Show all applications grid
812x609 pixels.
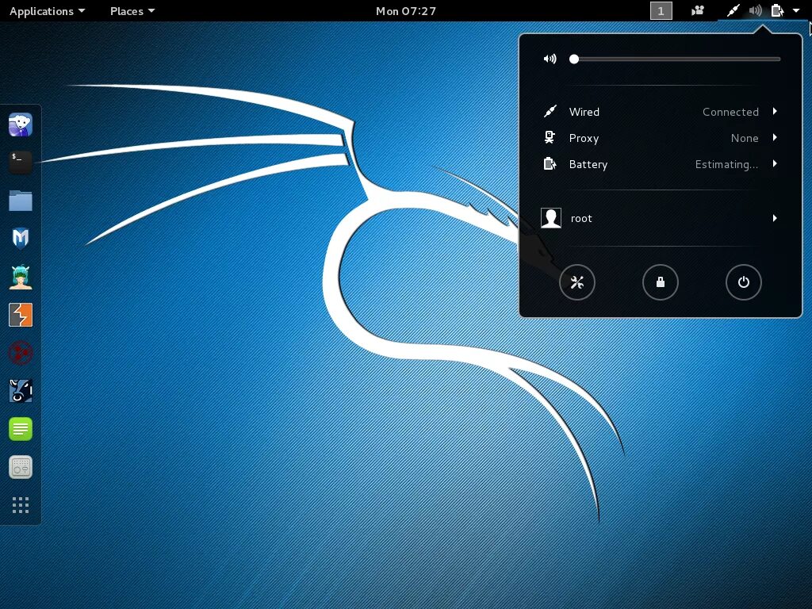(21, 505)
